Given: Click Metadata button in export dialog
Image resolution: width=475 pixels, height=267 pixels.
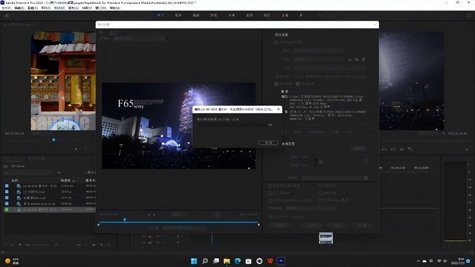Looking at the screenshot, I should 279,225.
